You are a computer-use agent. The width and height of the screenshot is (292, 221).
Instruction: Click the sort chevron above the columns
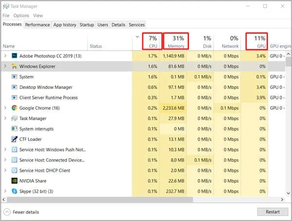[137, 36]
